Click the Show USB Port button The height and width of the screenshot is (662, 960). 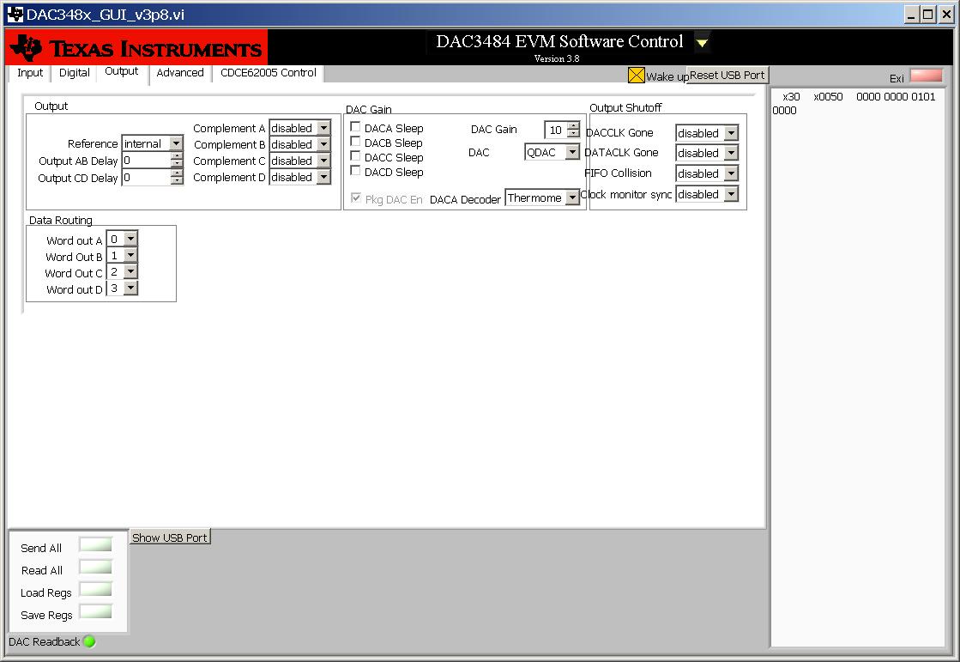pos(170,537)
